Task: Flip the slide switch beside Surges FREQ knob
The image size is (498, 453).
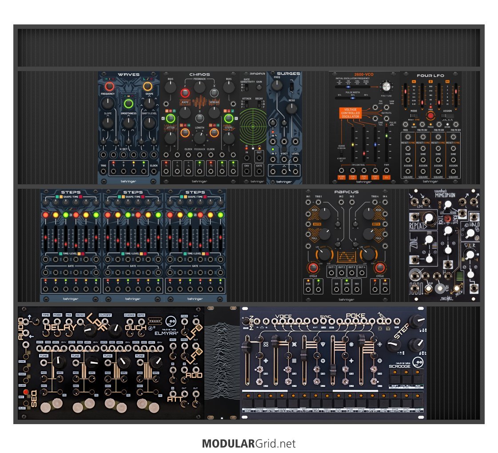Action: [291, 86]
